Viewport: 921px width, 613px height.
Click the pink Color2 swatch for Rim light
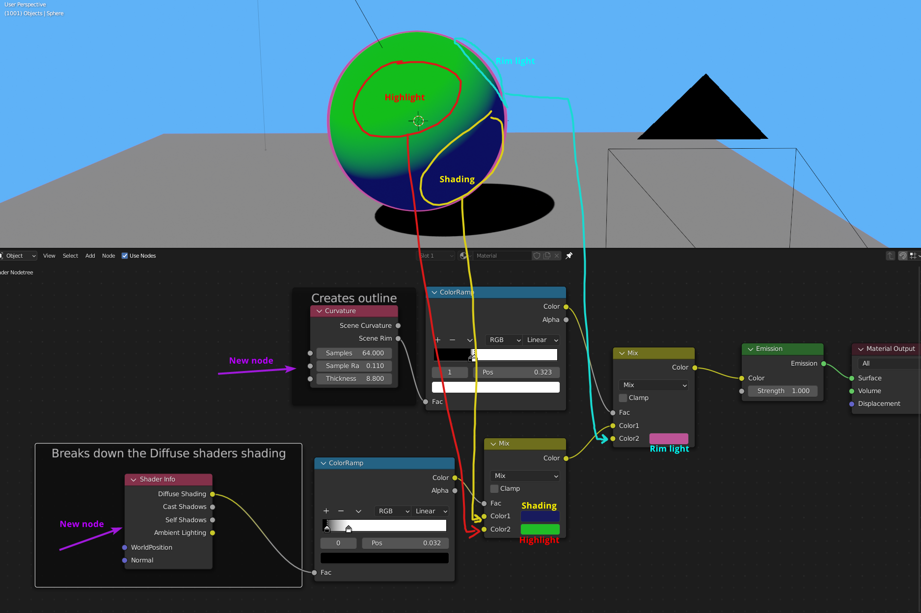668,439
